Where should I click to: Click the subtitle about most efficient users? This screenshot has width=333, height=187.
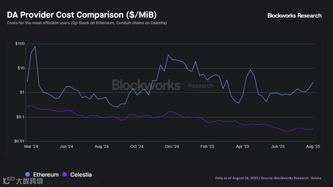[x=87, y=23]
